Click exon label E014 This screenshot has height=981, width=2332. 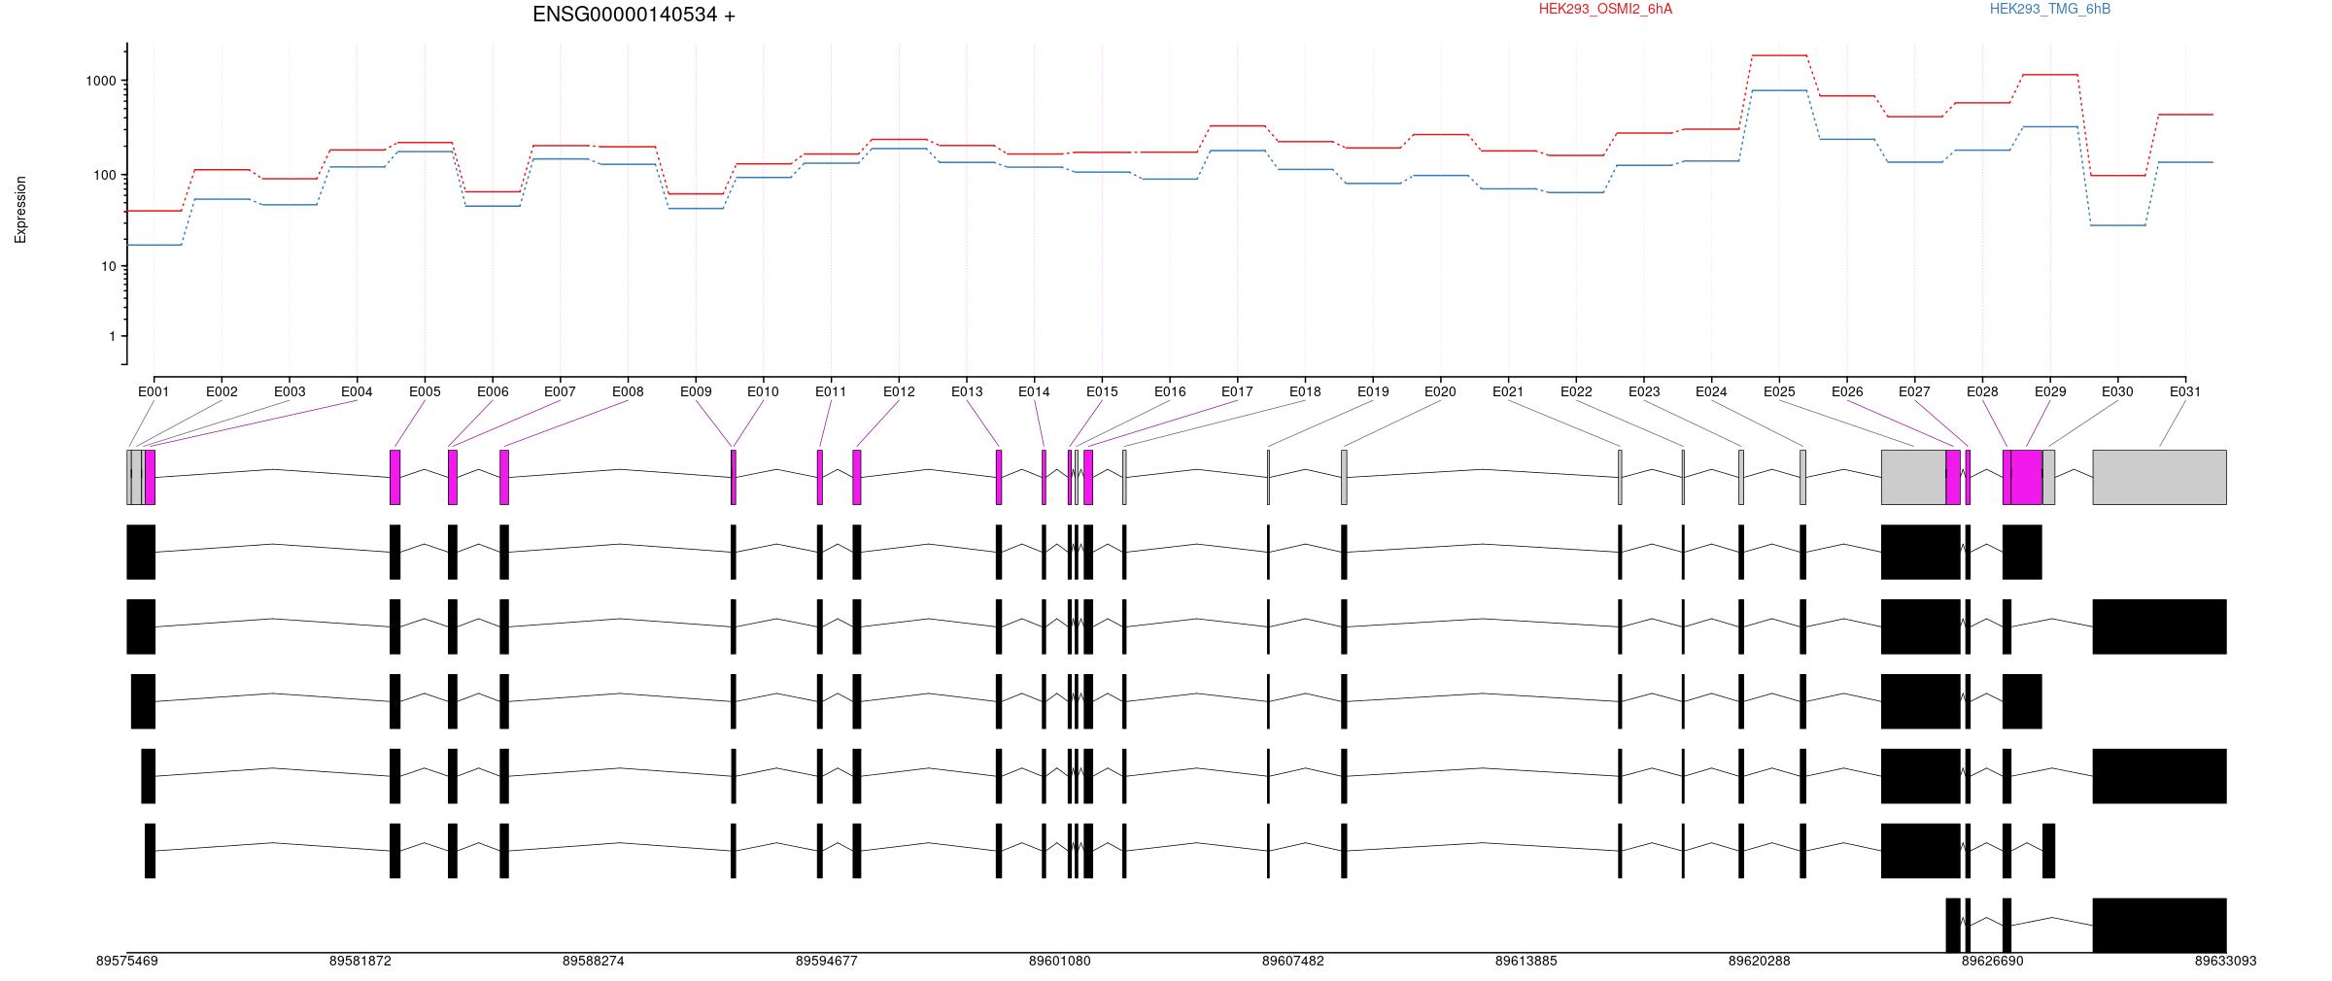point(1034,391)
